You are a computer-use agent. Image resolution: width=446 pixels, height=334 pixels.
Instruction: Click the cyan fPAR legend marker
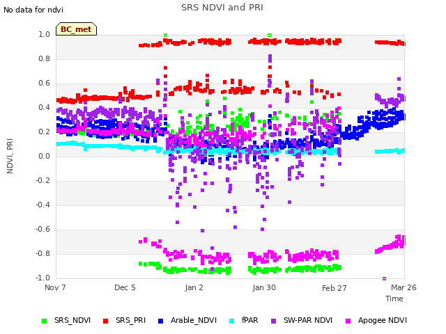232,321
